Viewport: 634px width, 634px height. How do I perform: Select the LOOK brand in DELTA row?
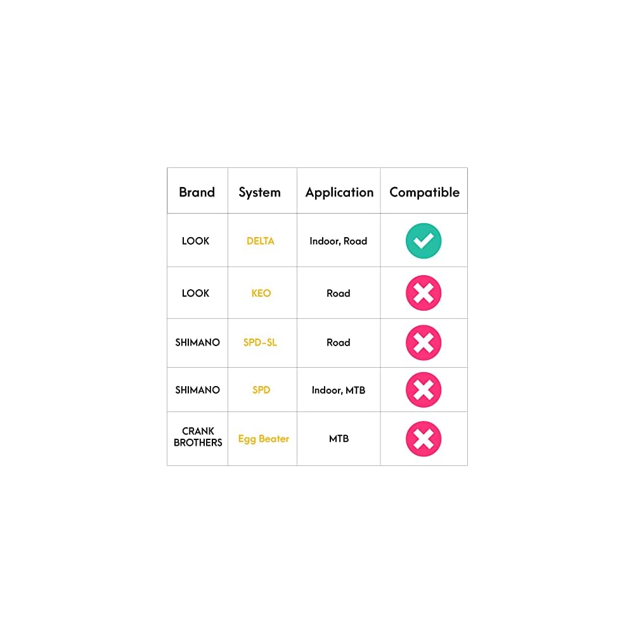click(x=195, y=241)
